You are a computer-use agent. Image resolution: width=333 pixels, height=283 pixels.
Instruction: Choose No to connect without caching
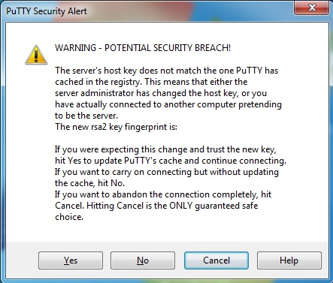(143, 260)
